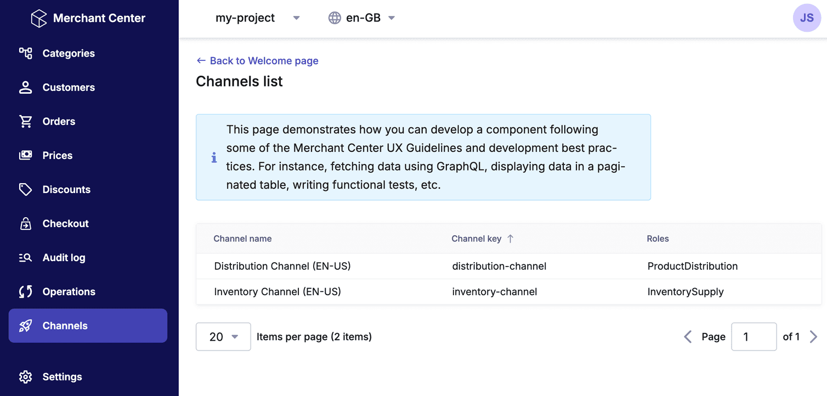Click inside the page number input field

tap(754, 336)
